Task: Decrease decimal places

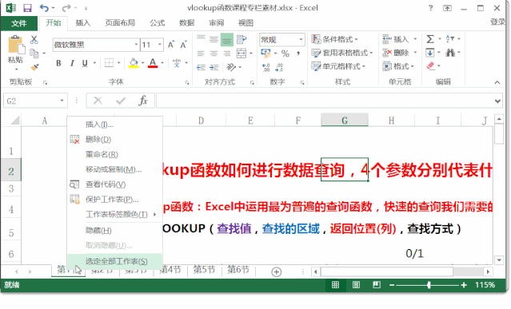Action: tap(279, 67)
